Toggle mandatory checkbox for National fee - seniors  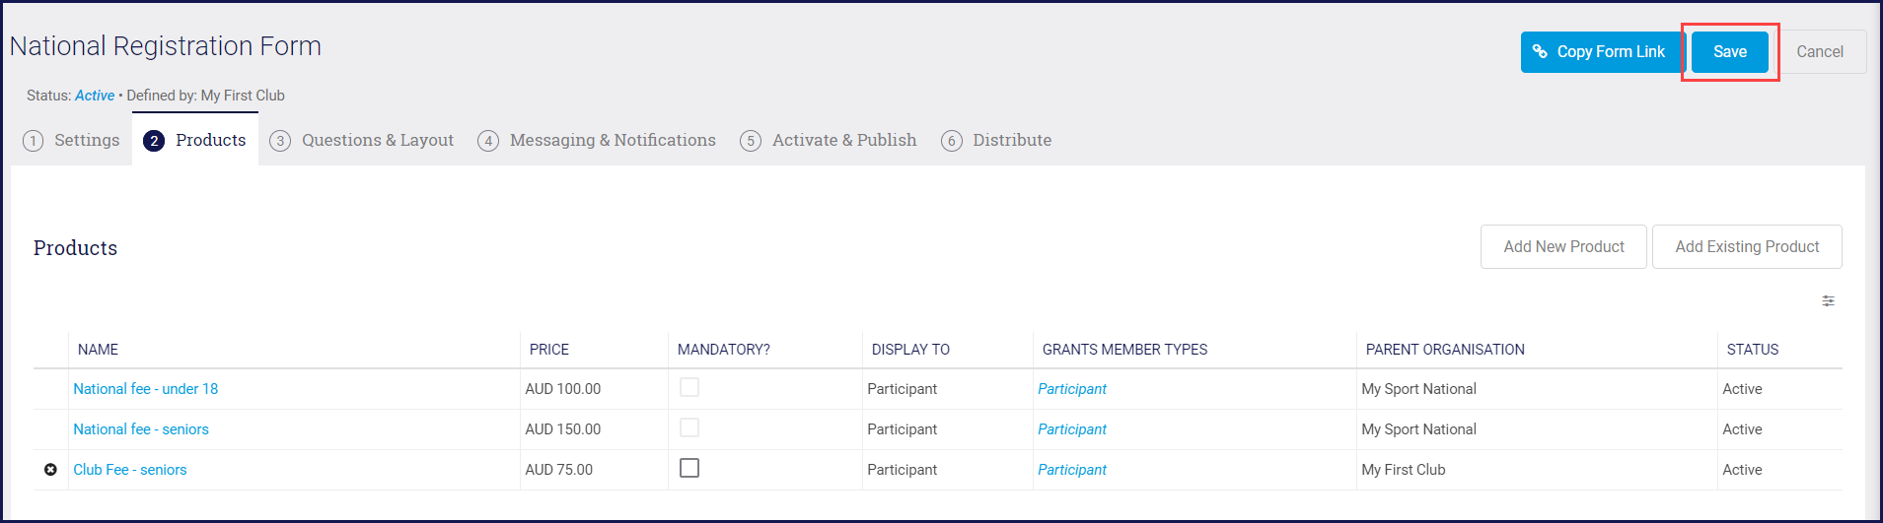click(x=689, y=428)
